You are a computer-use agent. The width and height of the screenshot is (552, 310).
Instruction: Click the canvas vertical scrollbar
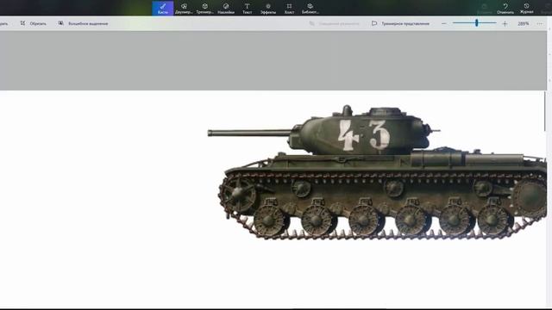545,111
